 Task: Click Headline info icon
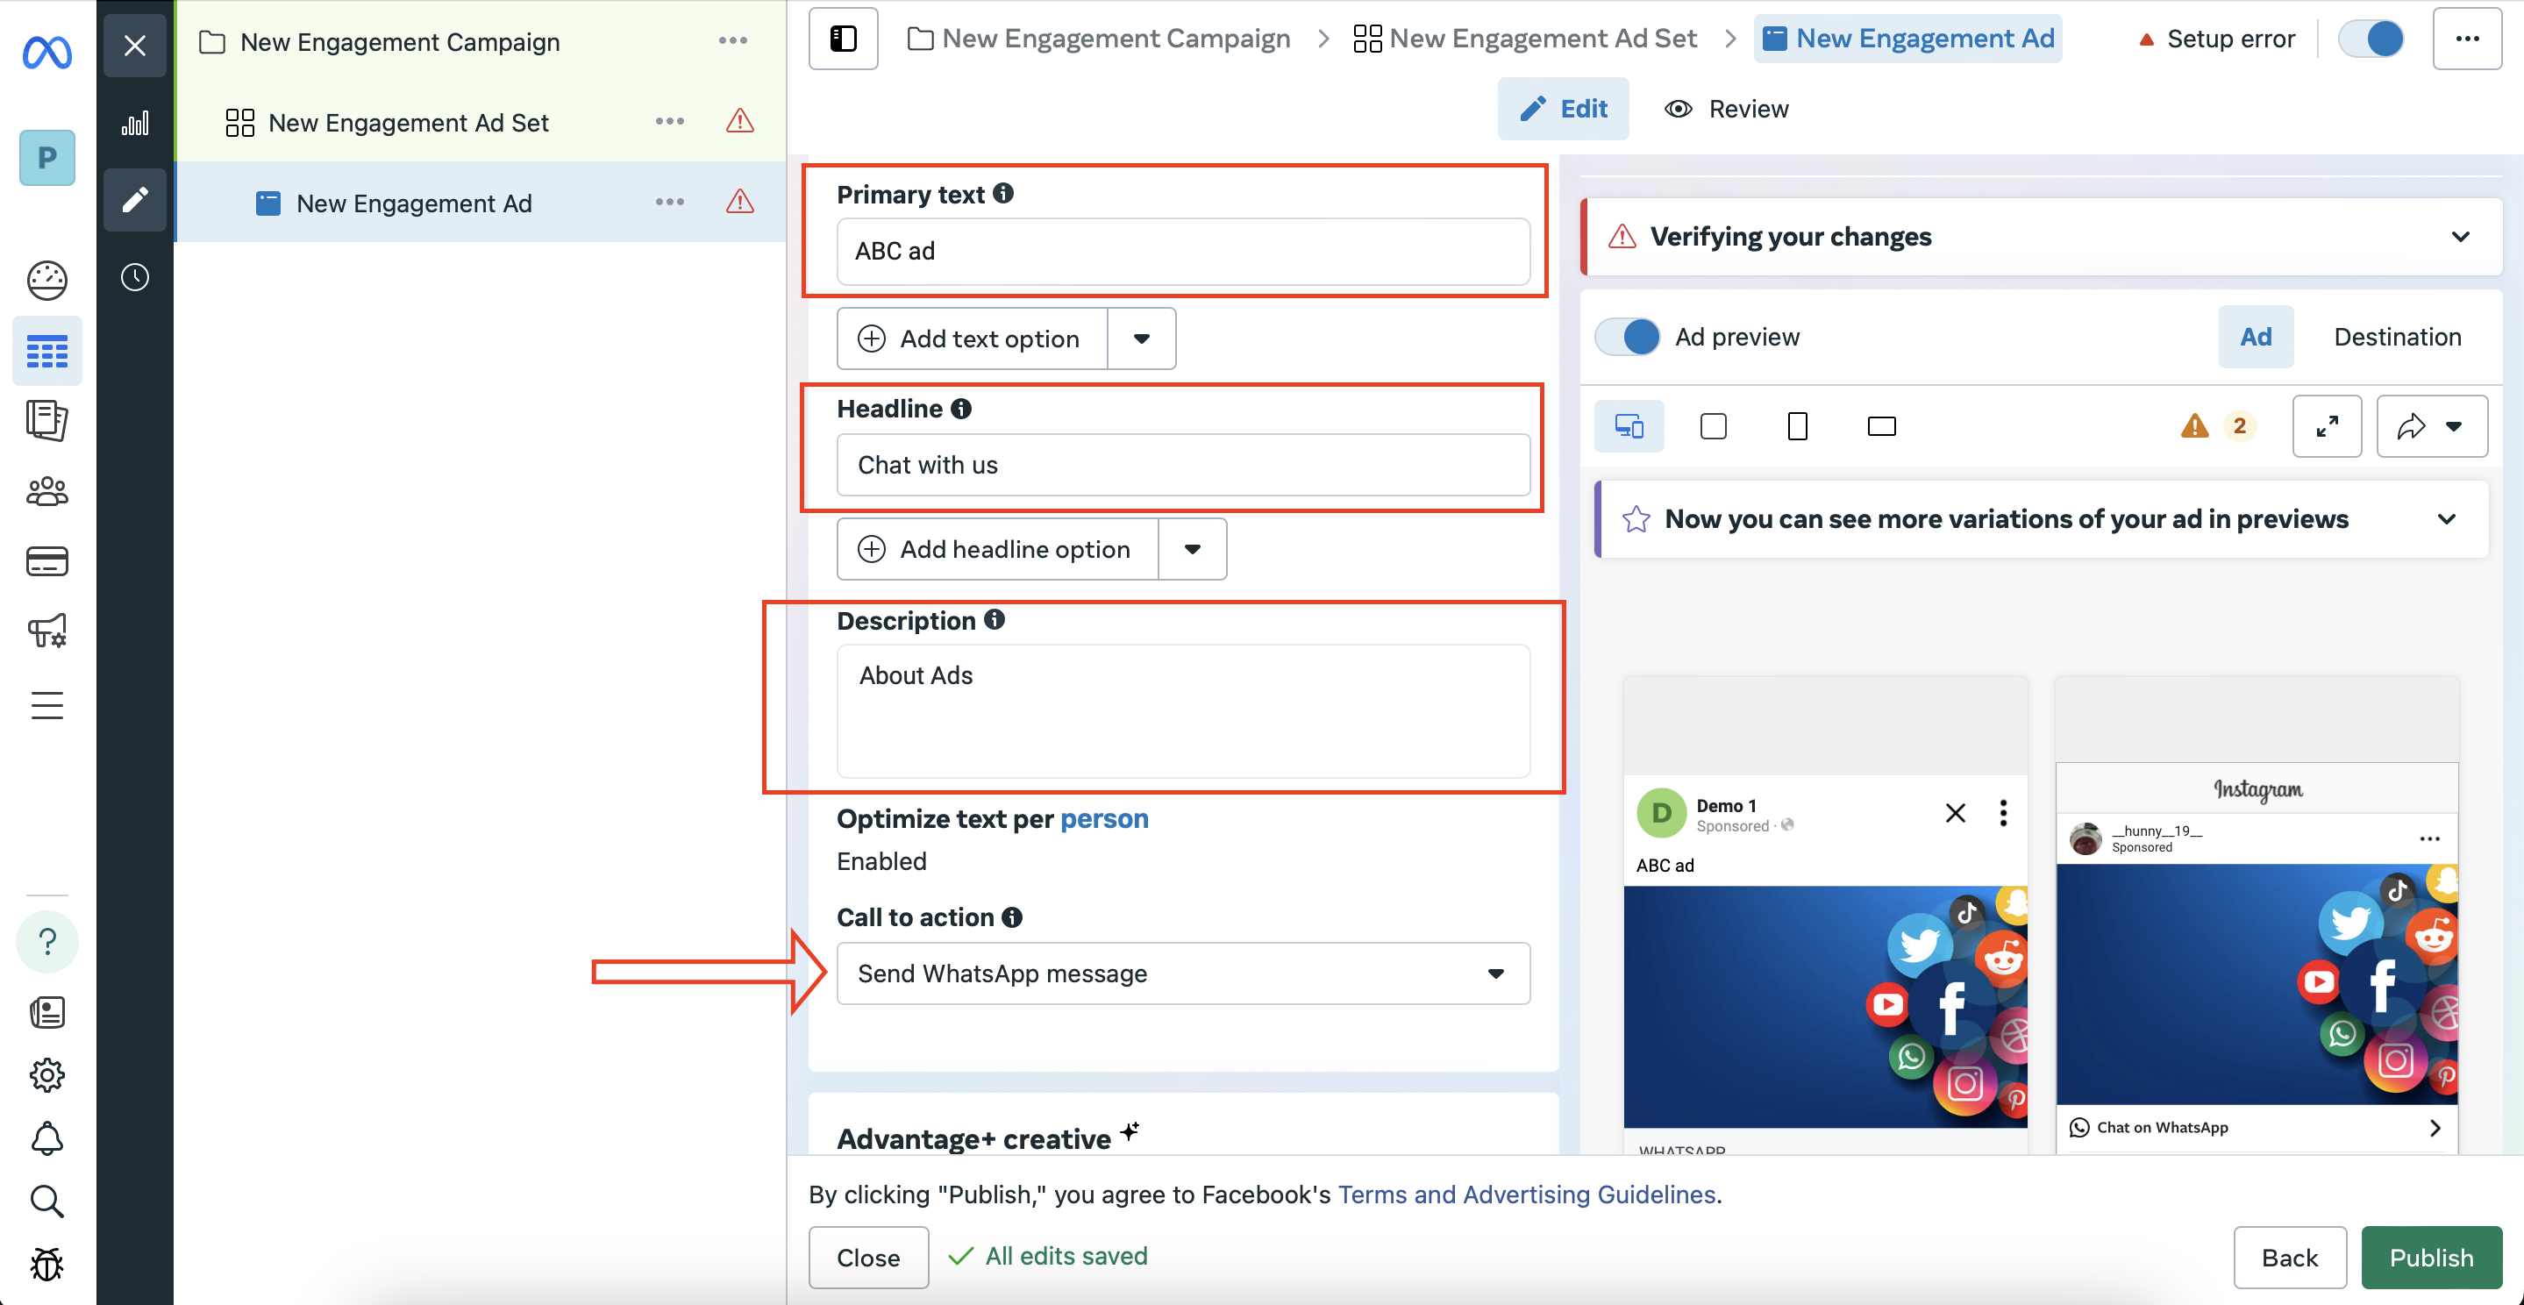[x=962, y=409]
